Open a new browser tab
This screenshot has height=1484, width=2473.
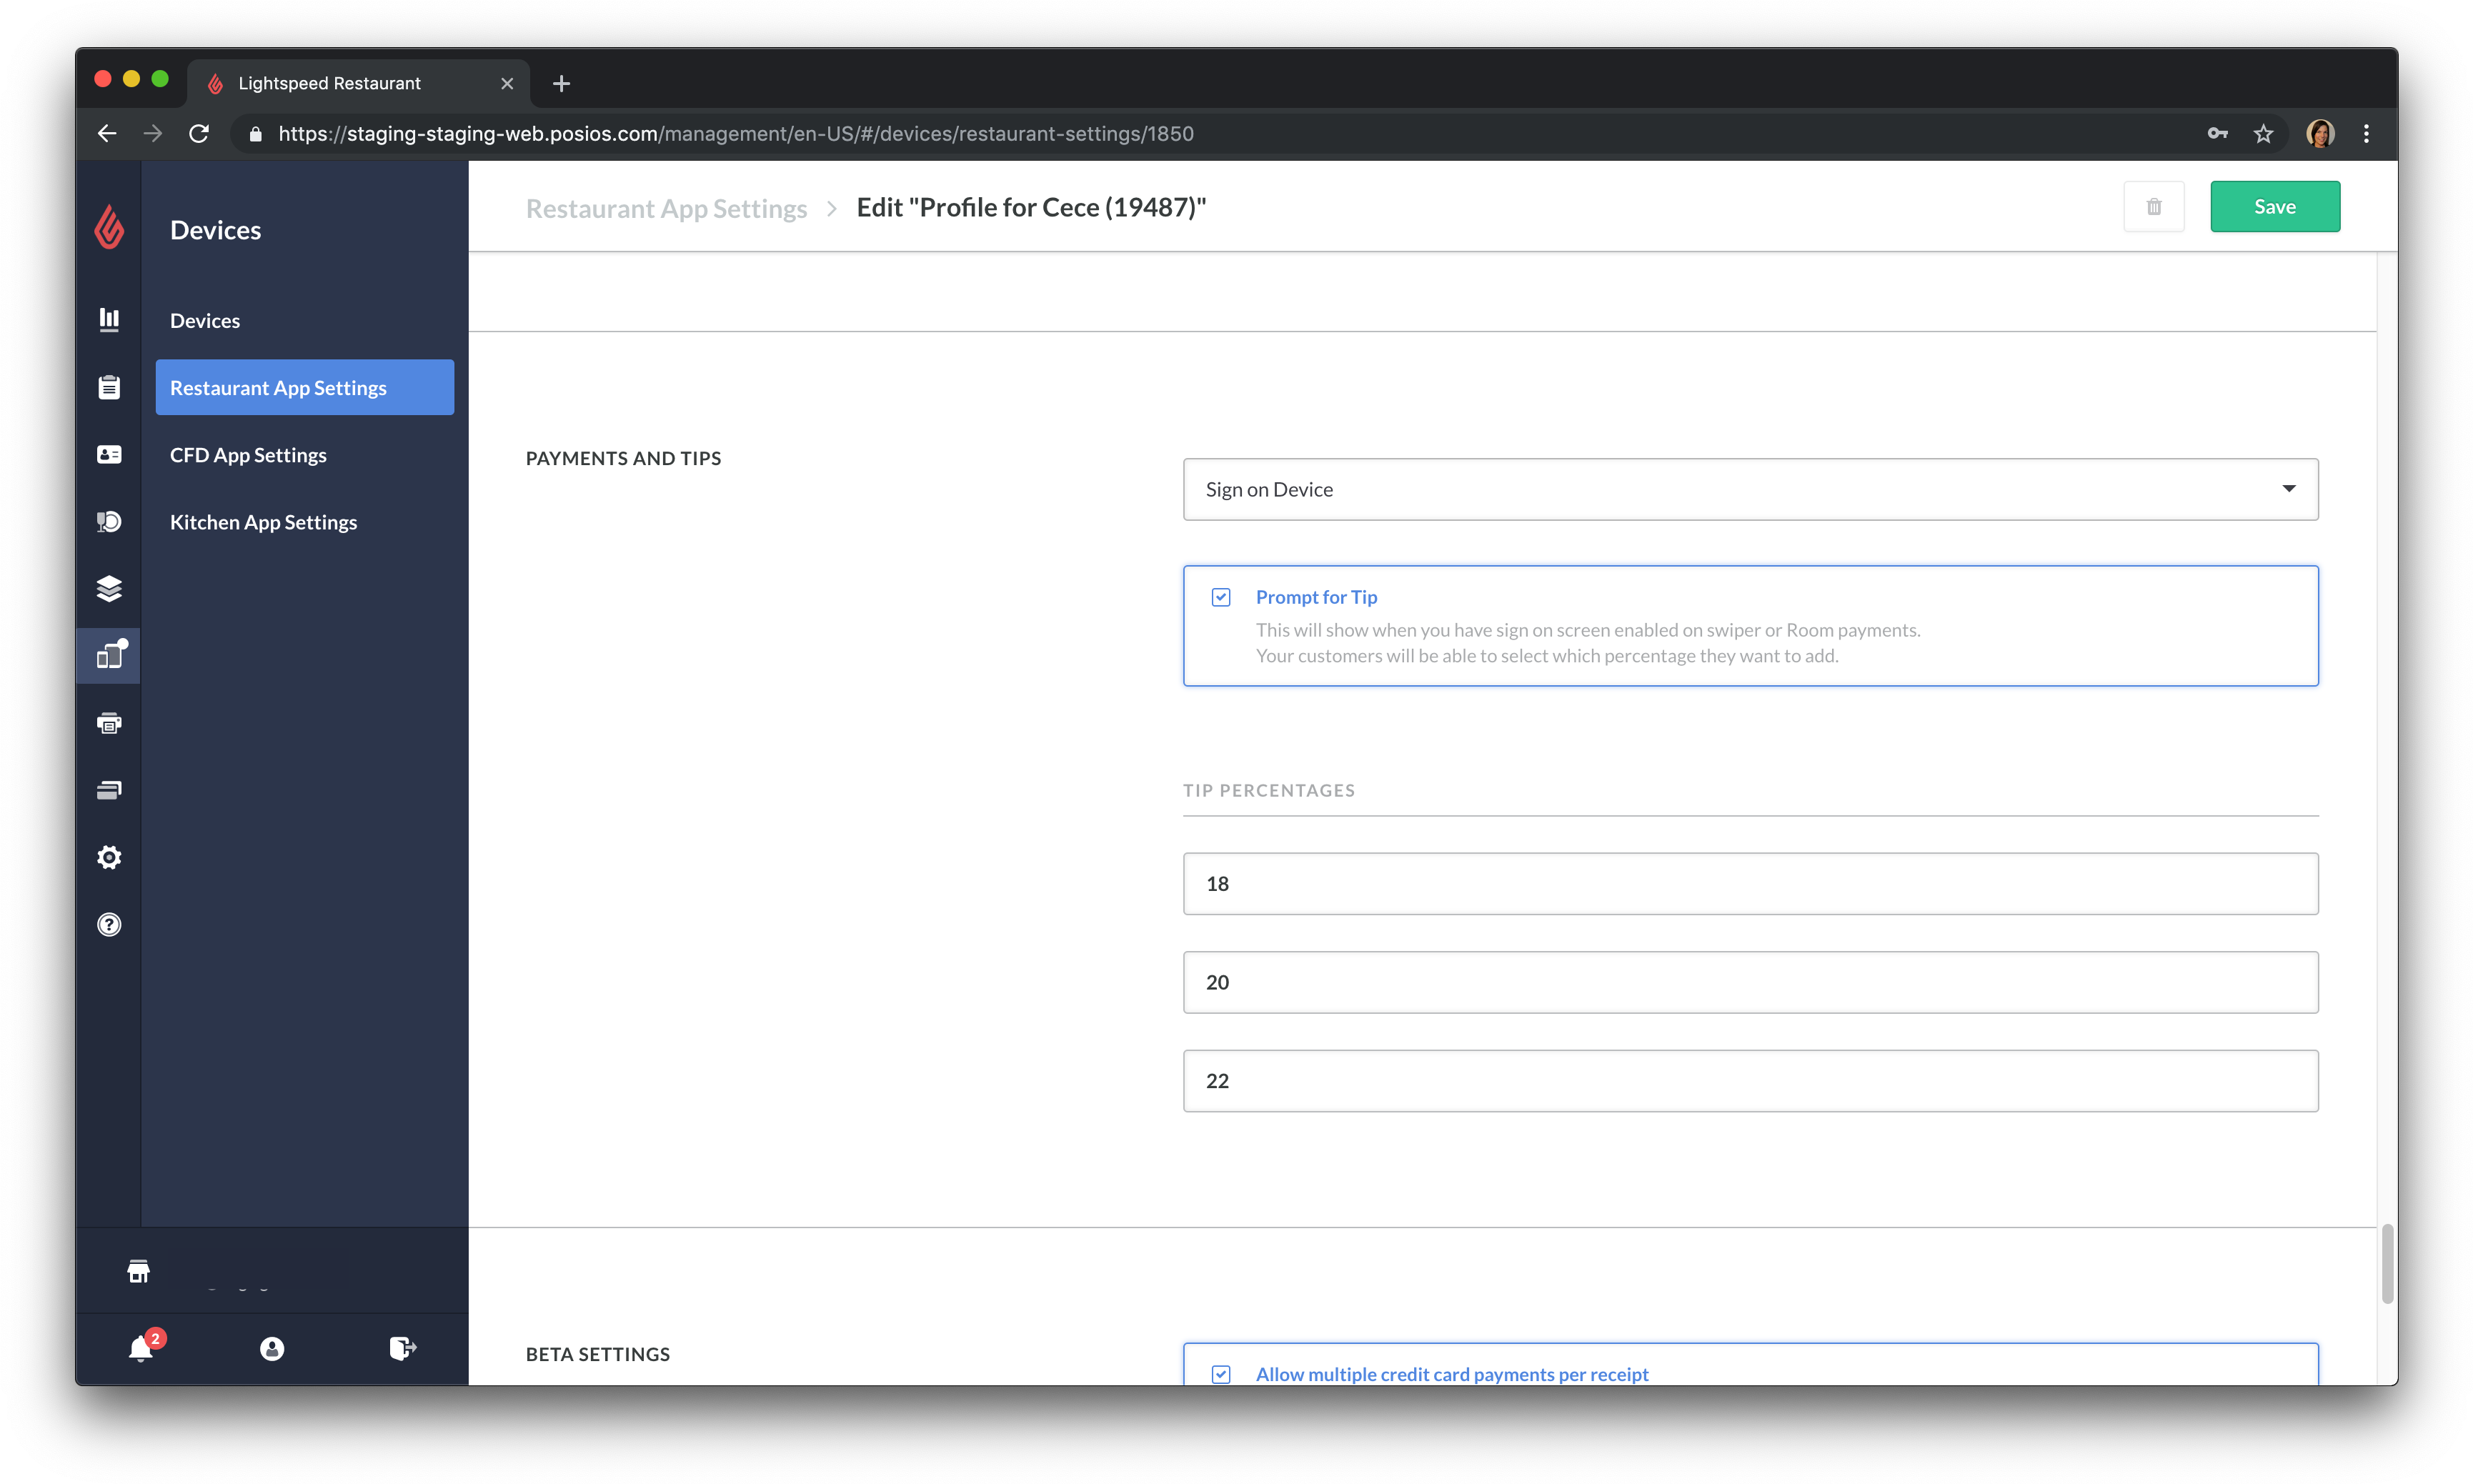[561, 83]
